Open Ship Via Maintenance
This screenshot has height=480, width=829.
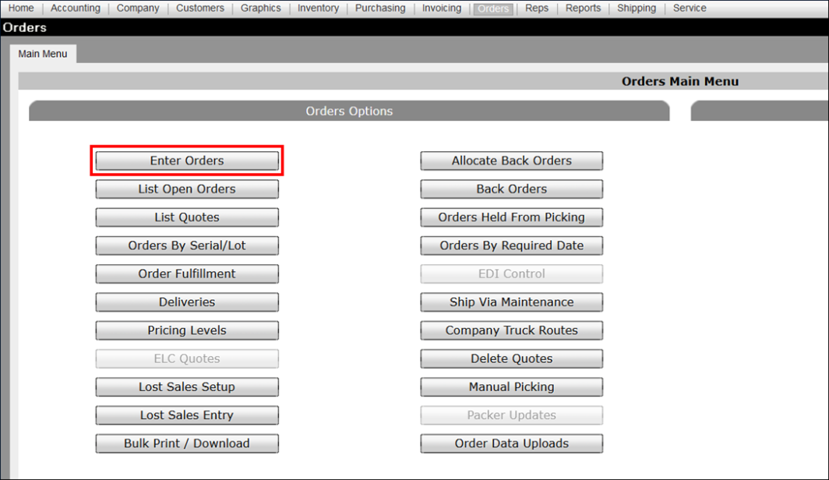tap(512, 302)
